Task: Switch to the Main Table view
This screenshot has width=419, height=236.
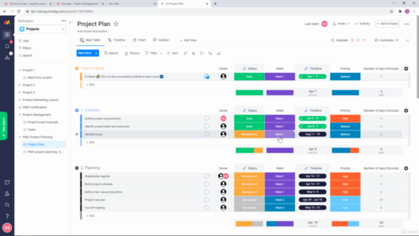Action: [x=90, y=40]
